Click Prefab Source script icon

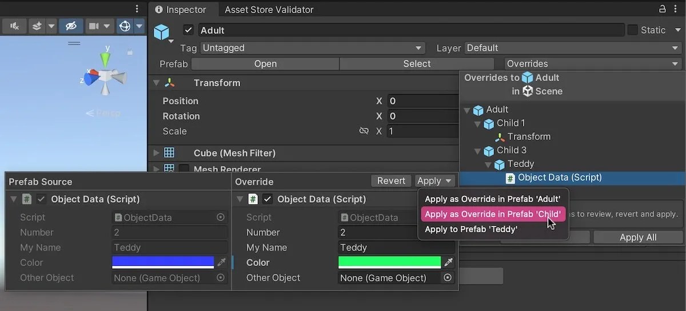click(x=27, y=199)
